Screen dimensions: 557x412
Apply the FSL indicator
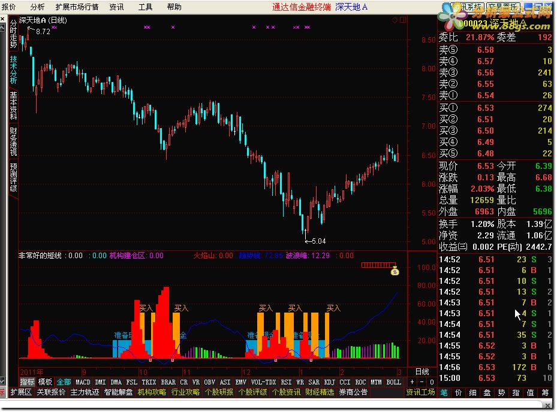click(x=132, y=382)
